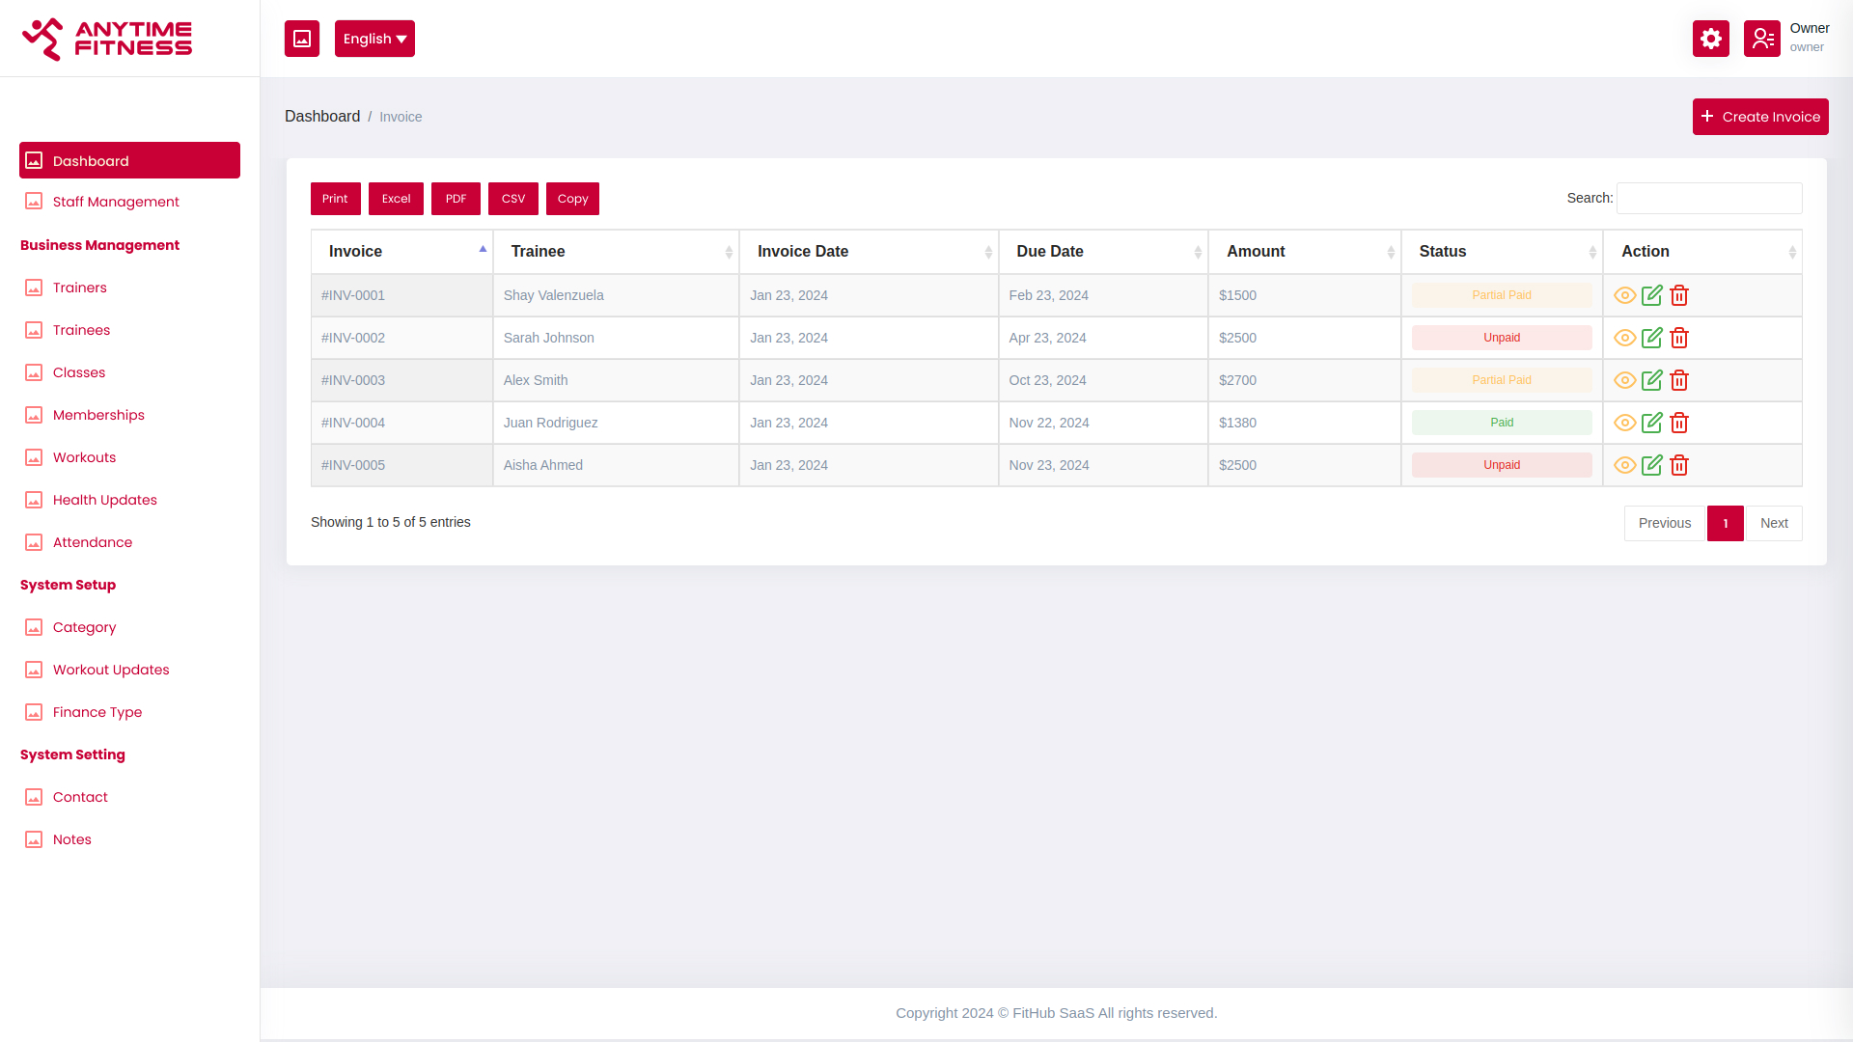Open the Owner profile icon
Image resolution: width=1853 pixels, height=1042 pixels.
(x=1761, y=39)
